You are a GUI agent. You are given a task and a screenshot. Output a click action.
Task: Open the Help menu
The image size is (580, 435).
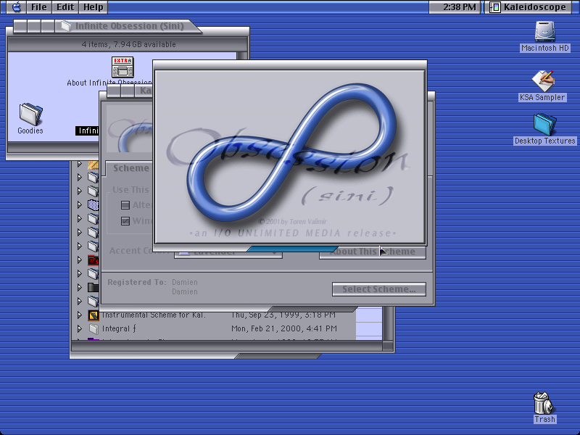click(94, 7)
